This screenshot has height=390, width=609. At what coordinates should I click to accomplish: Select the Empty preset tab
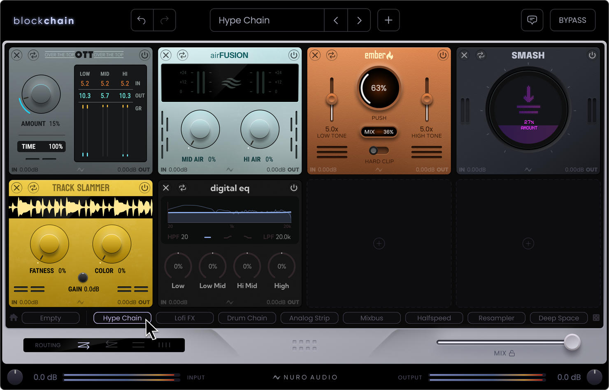51,318
